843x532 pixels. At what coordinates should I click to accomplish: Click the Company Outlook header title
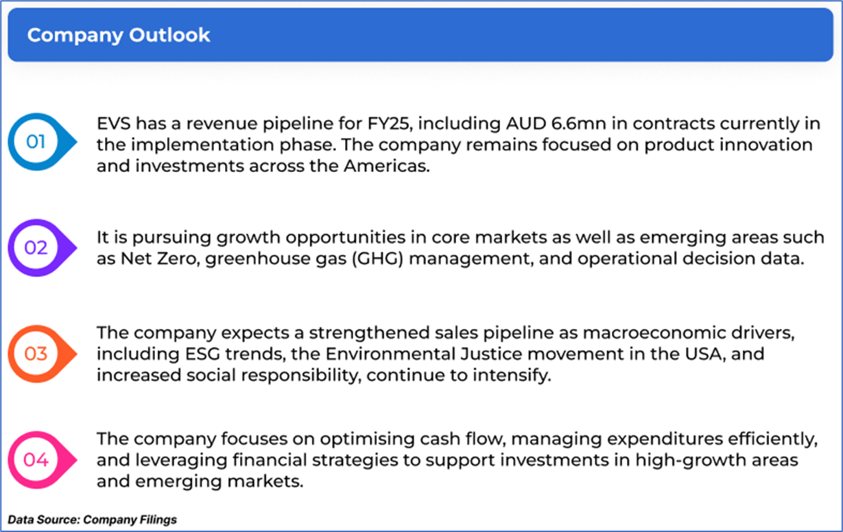119,35
